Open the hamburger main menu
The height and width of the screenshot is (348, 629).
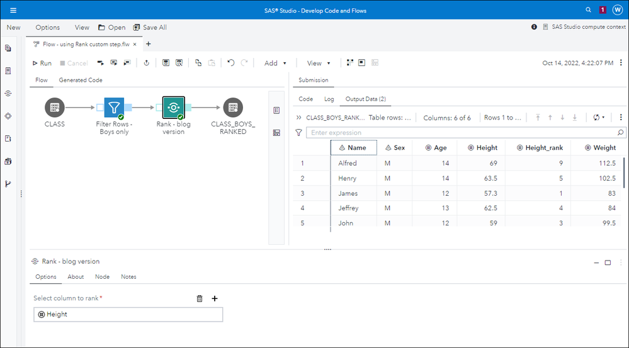coord(13,11)
